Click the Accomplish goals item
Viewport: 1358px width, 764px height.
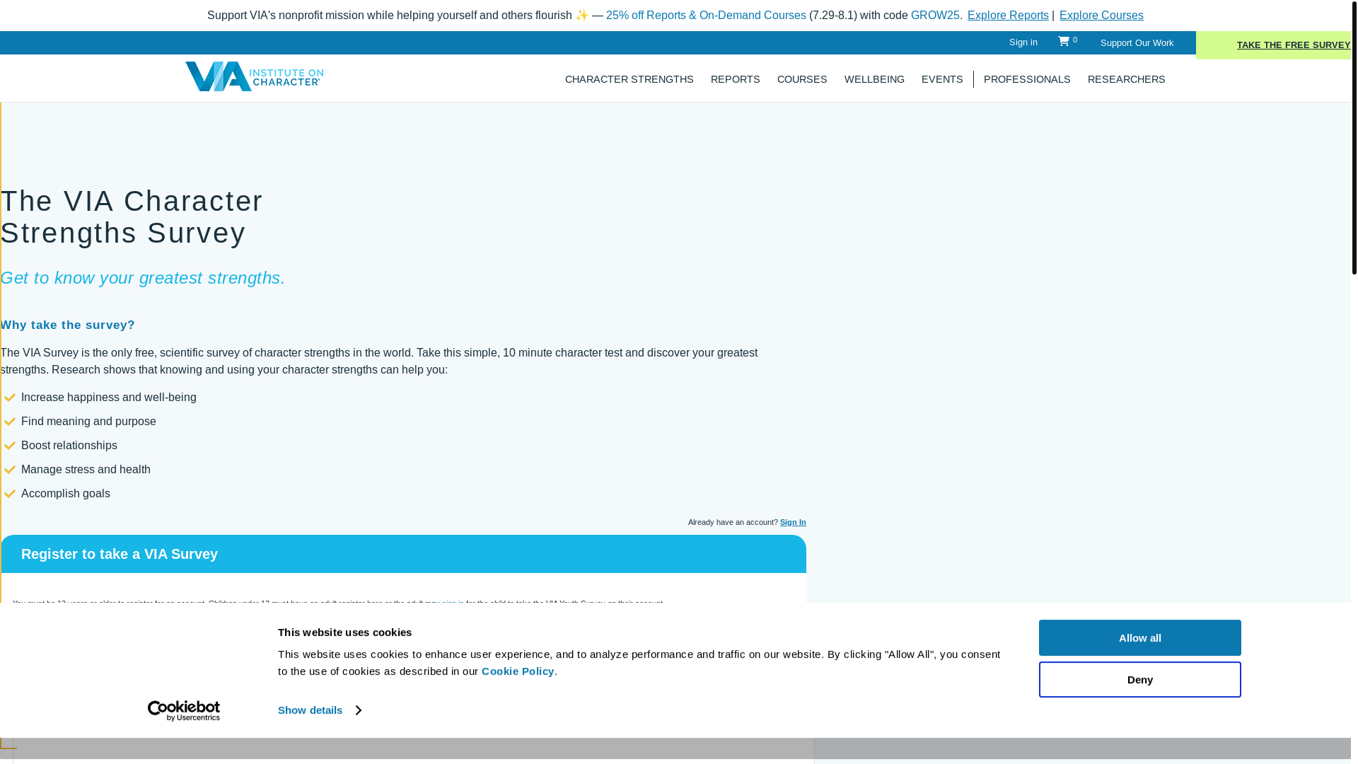click(66, 494)
